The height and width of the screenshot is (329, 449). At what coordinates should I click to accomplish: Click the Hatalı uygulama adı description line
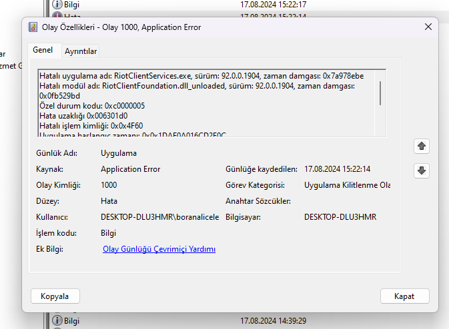pos(201,76)
